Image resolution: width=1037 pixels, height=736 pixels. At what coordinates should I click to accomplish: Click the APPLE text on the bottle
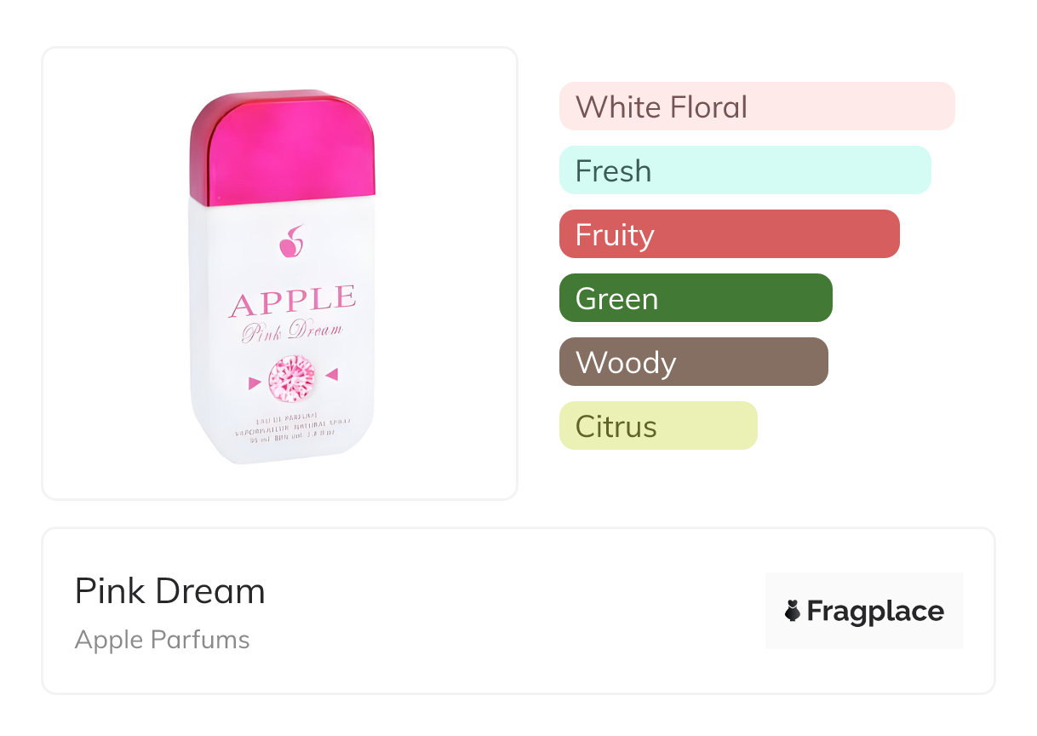click(x=292, y=300)
